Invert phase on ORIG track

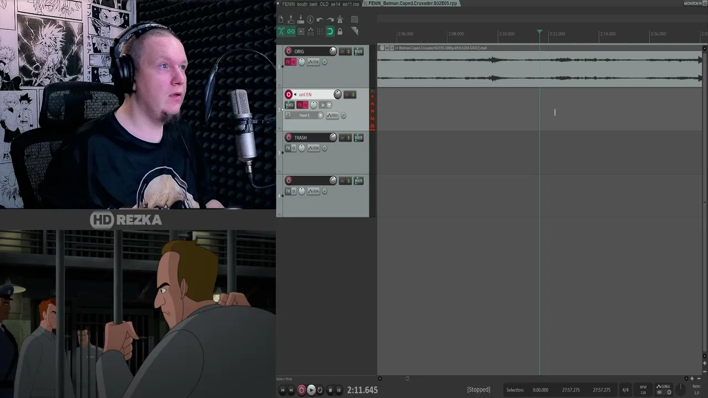[x=325, y=61]
